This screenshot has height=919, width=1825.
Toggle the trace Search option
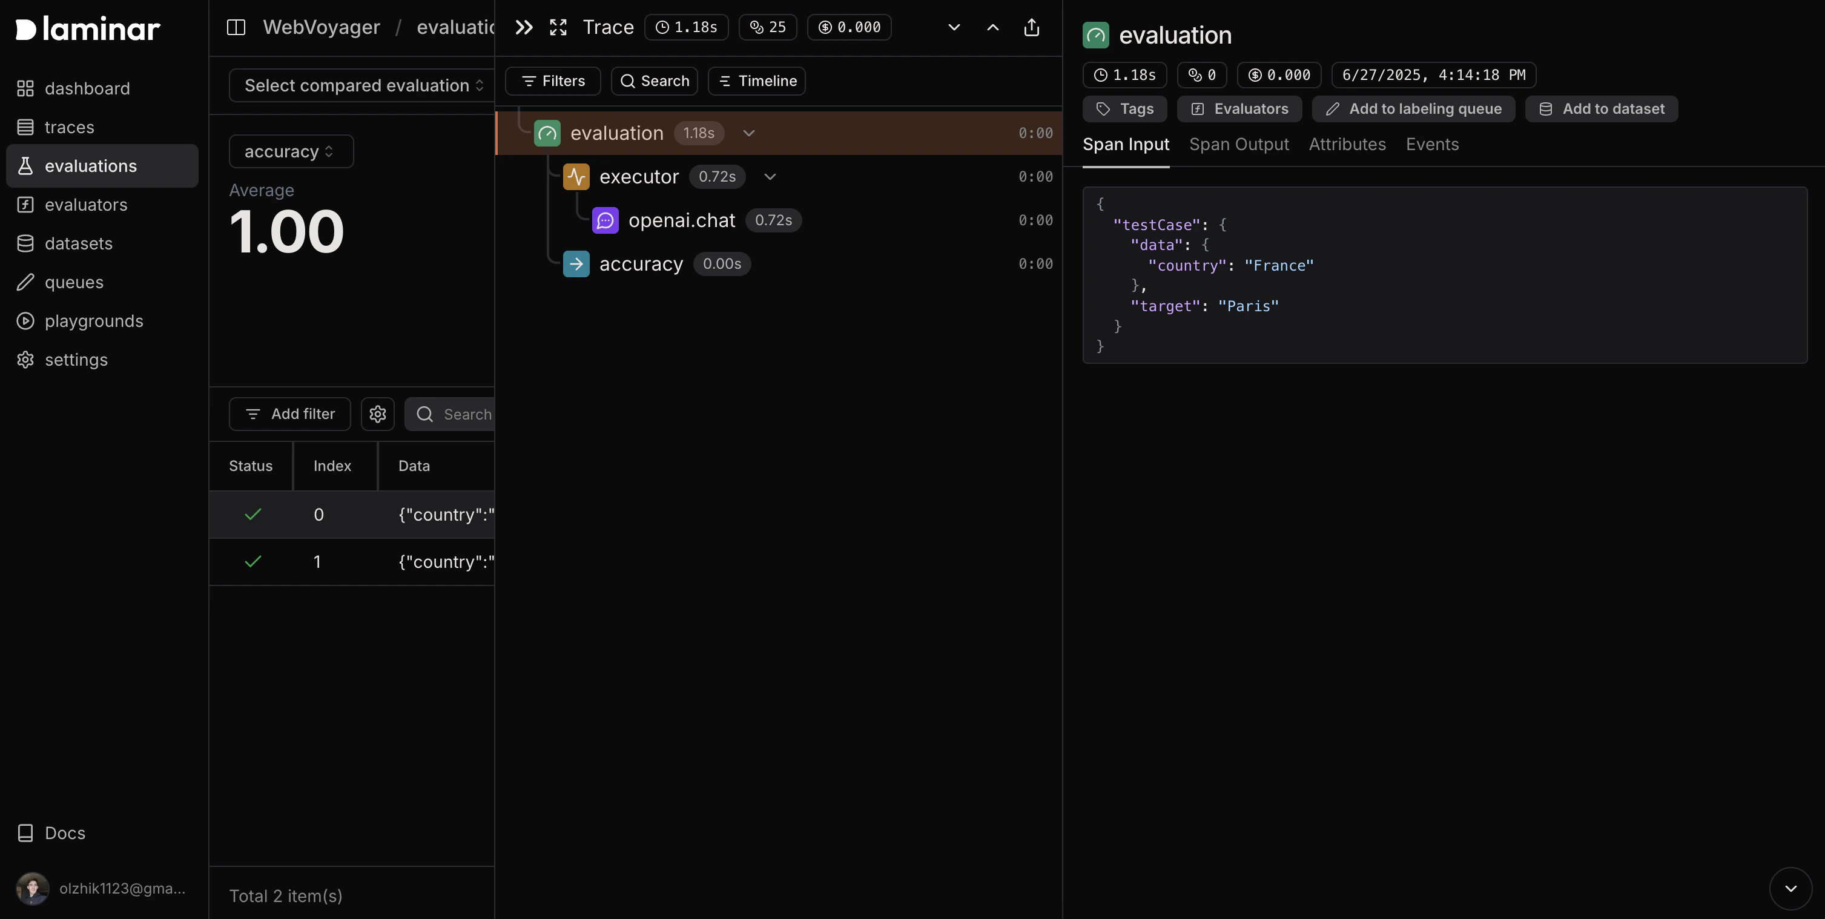click(654, 81)
